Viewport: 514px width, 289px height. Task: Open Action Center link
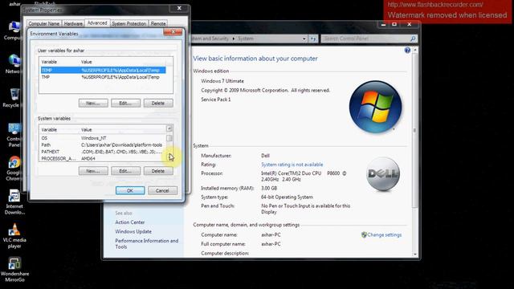(130, 222)
